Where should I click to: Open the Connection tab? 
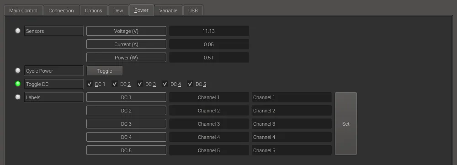click(x=61, y=11)
